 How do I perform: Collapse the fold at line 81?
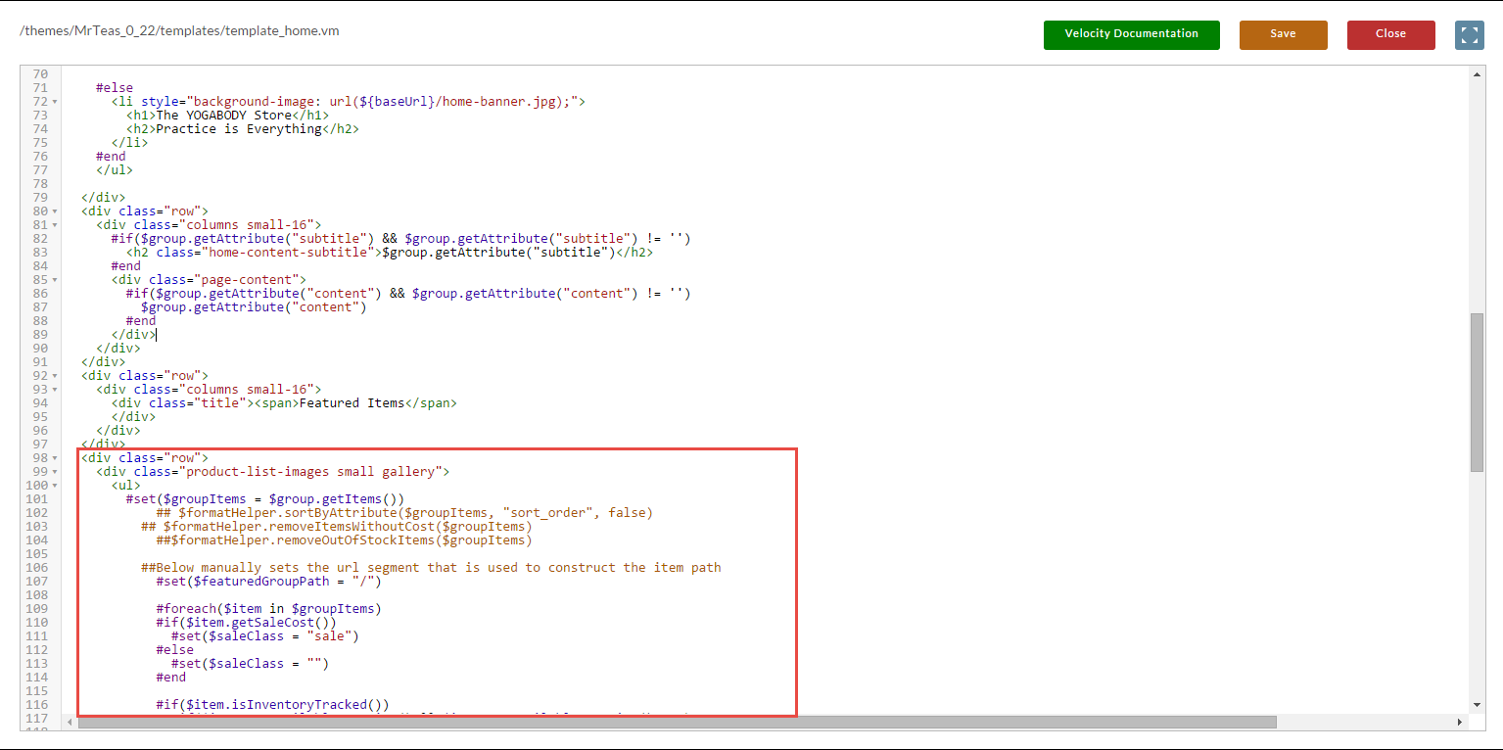coord(55,225)
